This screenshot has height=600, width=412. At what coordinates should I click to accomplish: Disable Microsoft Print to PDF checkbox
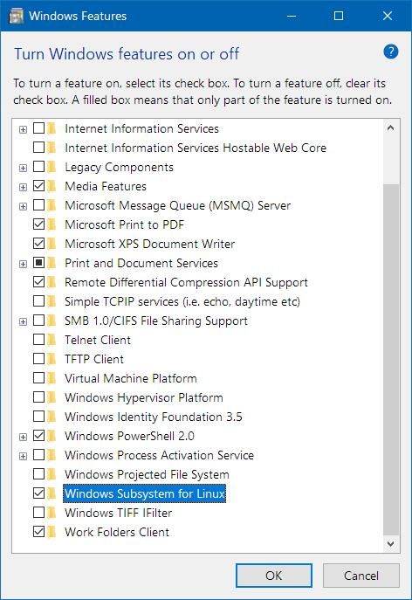pos(38,224)
